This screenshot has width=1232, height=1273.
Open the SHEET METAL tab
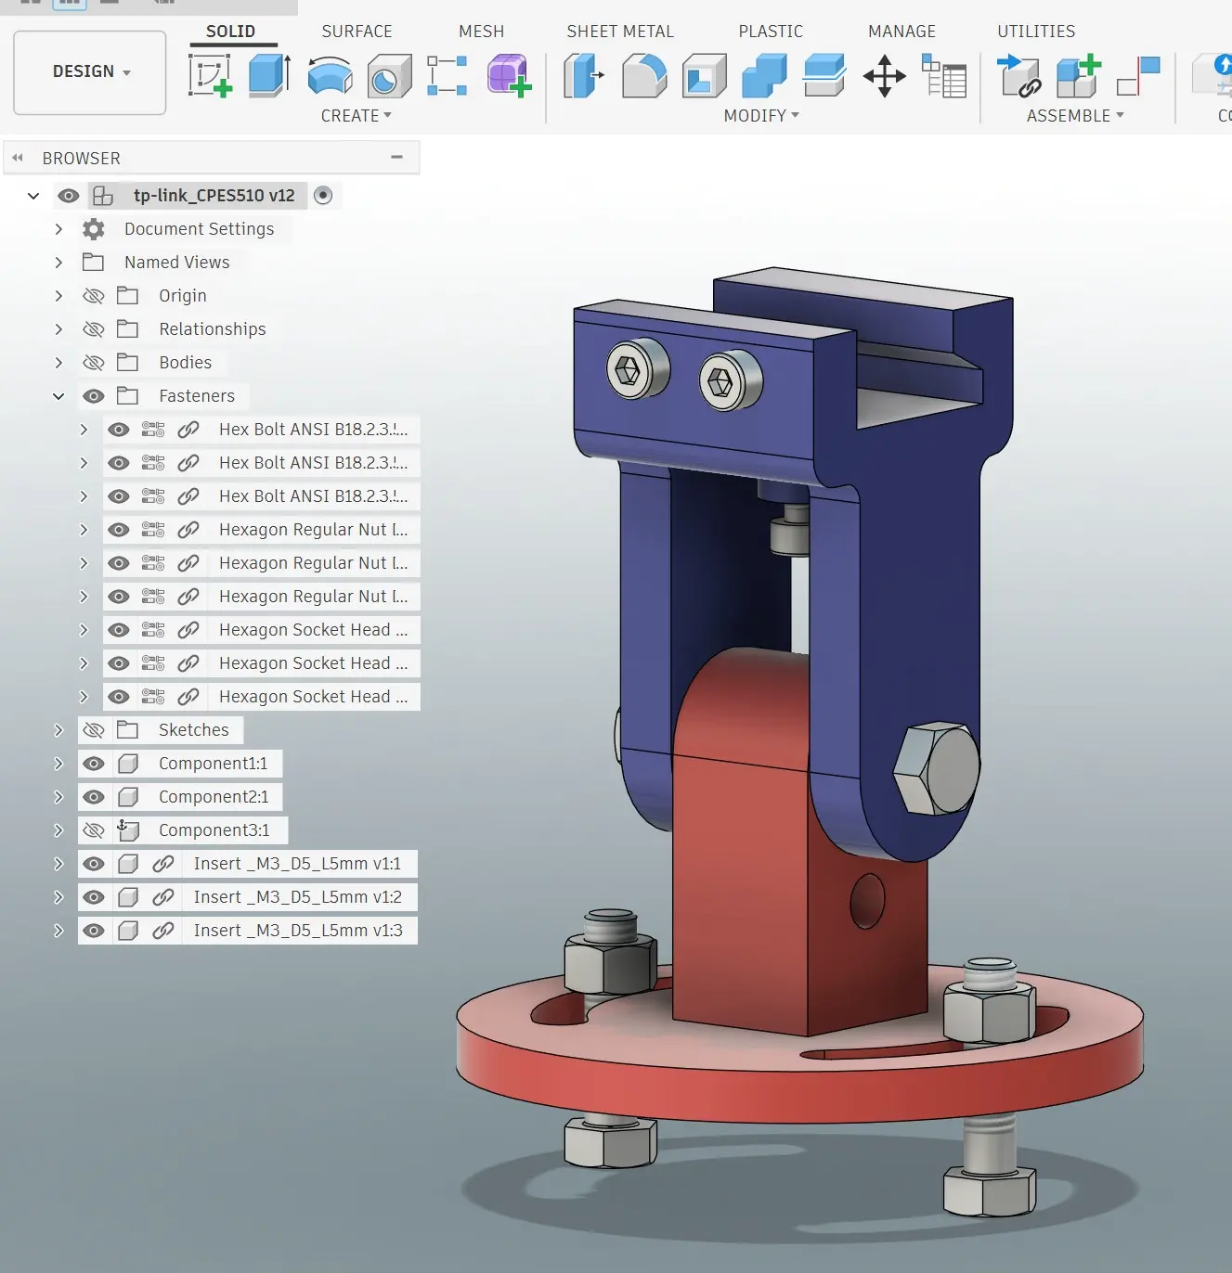[x=620, y=31]
